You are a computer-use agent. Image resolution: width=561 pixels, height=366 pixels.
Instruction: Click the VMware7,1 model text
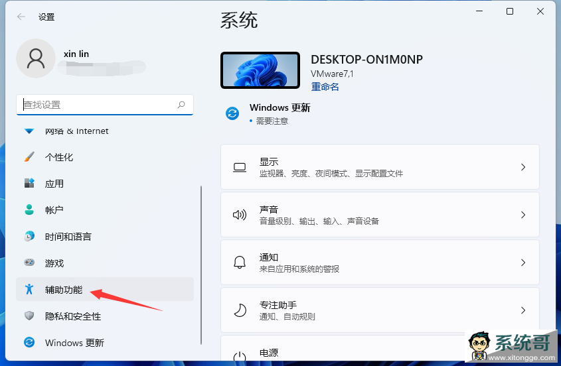click(332, 74)
